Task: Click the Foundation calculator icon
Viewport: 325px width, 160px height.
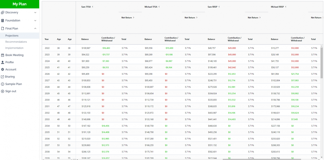Action: pos(3,21)
